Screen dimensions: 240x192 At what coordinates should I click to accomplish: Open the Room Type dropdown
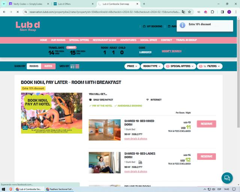click(152, 66)
